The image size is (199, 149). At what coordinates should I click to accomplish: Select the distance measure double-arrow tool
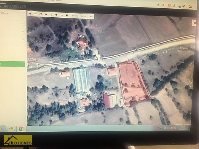point(62,15)
